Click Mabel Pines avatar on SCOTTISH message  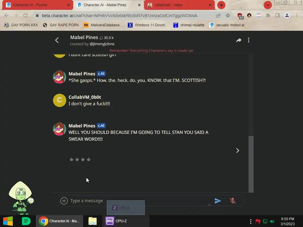pos(59,77)
